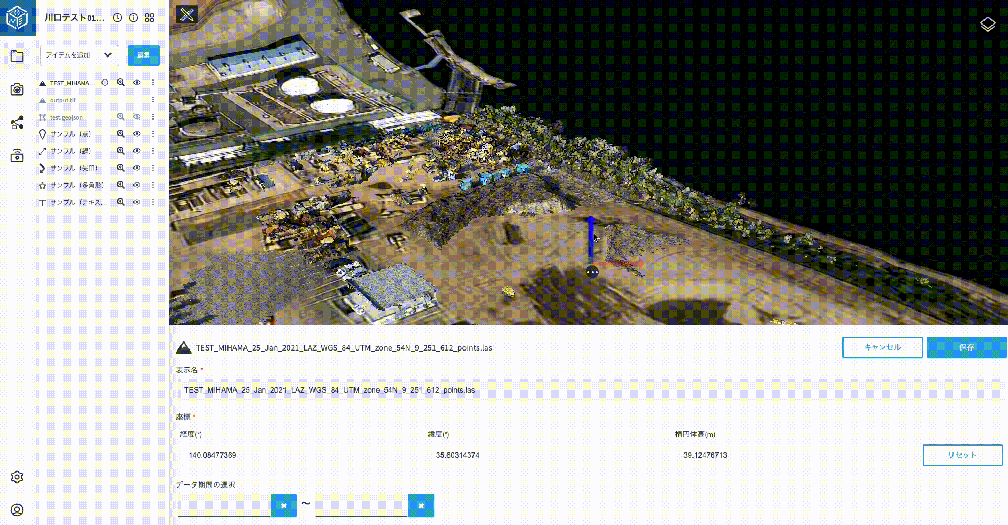1008x525 pixels.
Task: Show the hidden test.geojson layer
Action: click(137, 117)
